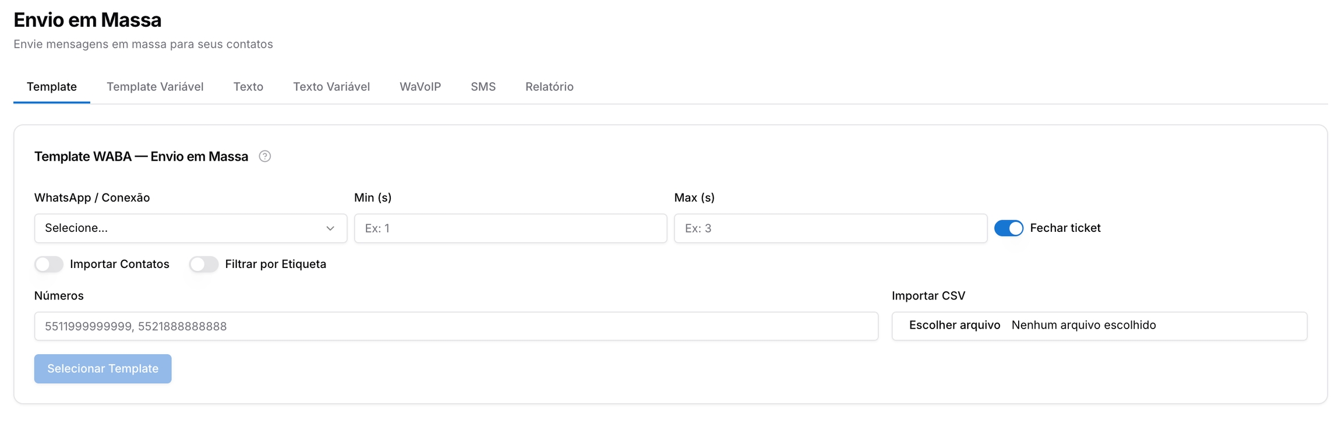Select the Texto Variável tab
1342x427 pixels.
(331, 87)
